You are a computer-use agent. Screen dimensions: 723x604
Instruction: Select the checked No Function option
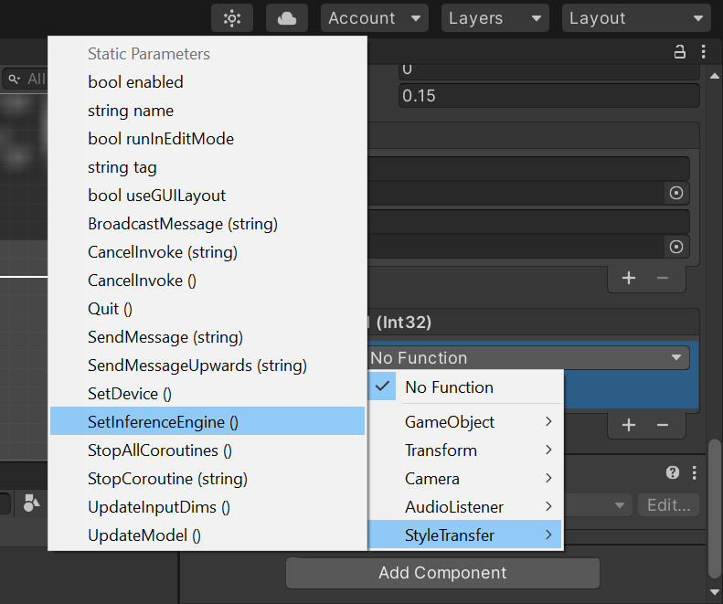449,387
